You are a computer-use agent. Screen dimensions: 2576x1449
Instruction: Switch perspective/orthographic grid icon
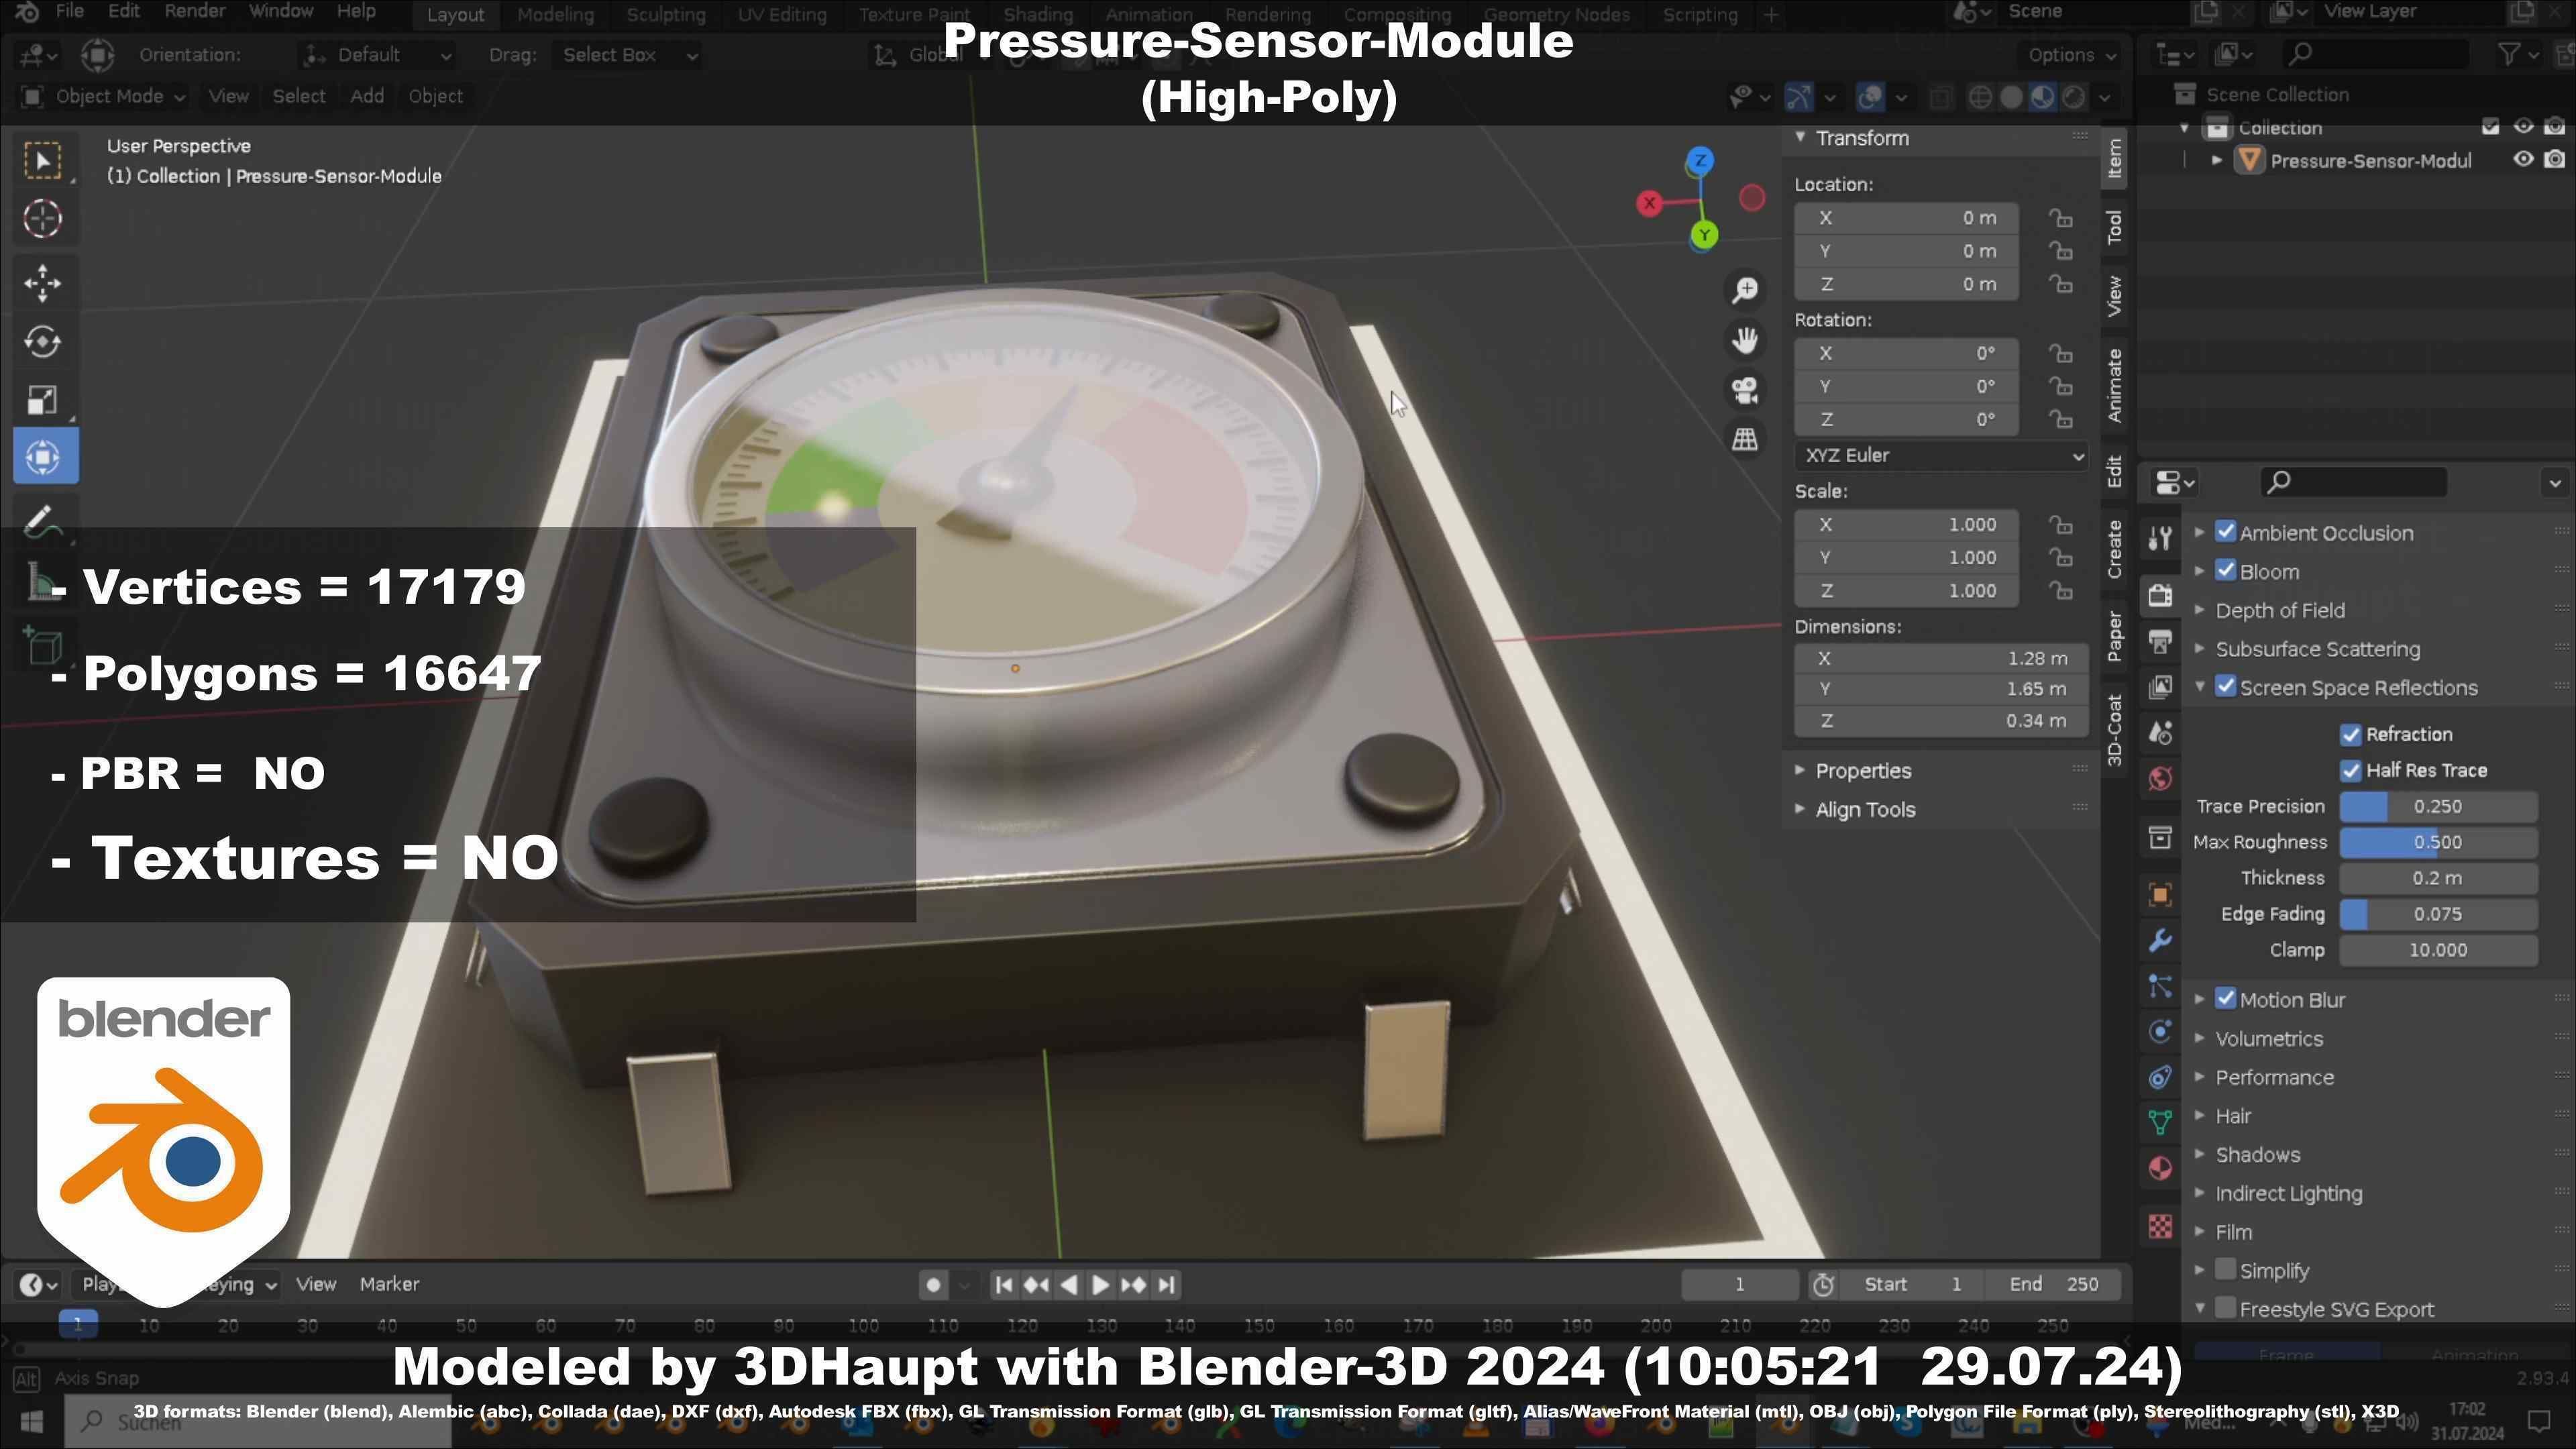point(1745,439)
